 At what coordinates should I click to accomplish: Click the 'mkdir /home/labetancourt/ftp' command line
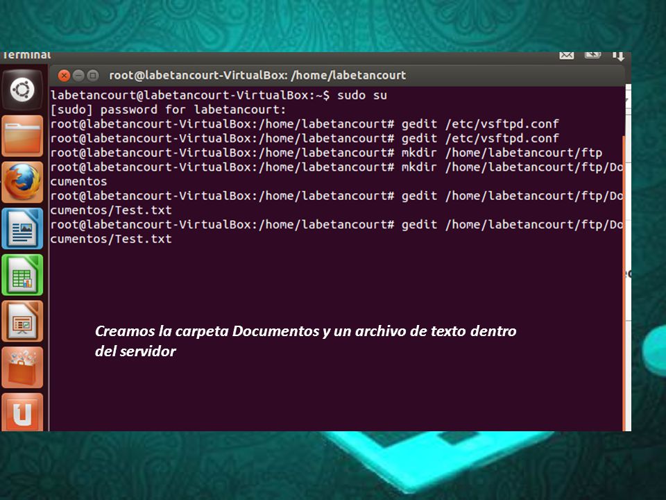click(326, 153)
